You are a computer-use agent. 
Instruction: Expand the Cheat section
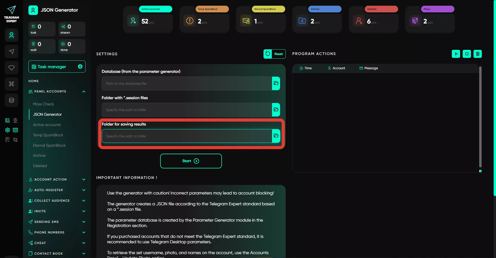[84, 243]
